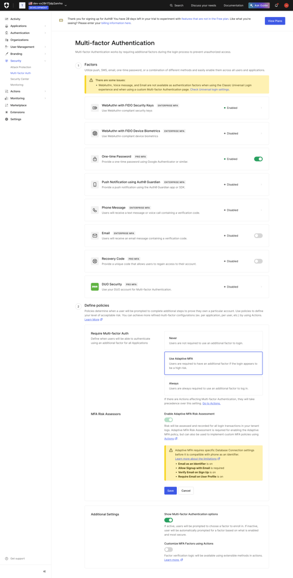Screen dimensions: 293x578
Task: Collapse the Security section chevron
Action: [45, 61]
